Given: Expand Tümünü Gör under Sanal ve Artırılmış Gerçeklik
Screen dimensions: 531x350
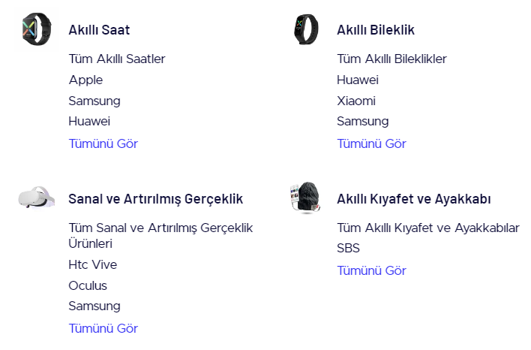Looking at the screenshot, I should click(103, 328).
